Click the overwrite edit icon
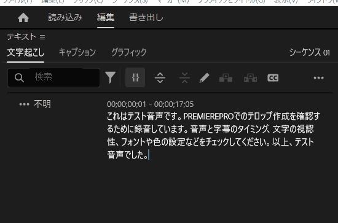 pos(250,78)
